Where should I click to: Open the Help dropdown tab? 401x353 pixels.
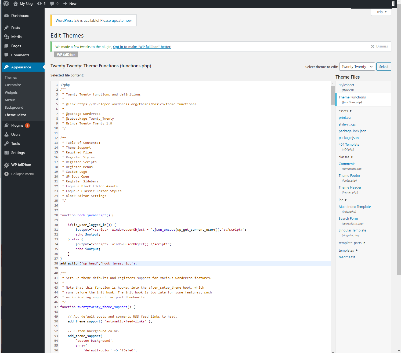pos(381,12)
